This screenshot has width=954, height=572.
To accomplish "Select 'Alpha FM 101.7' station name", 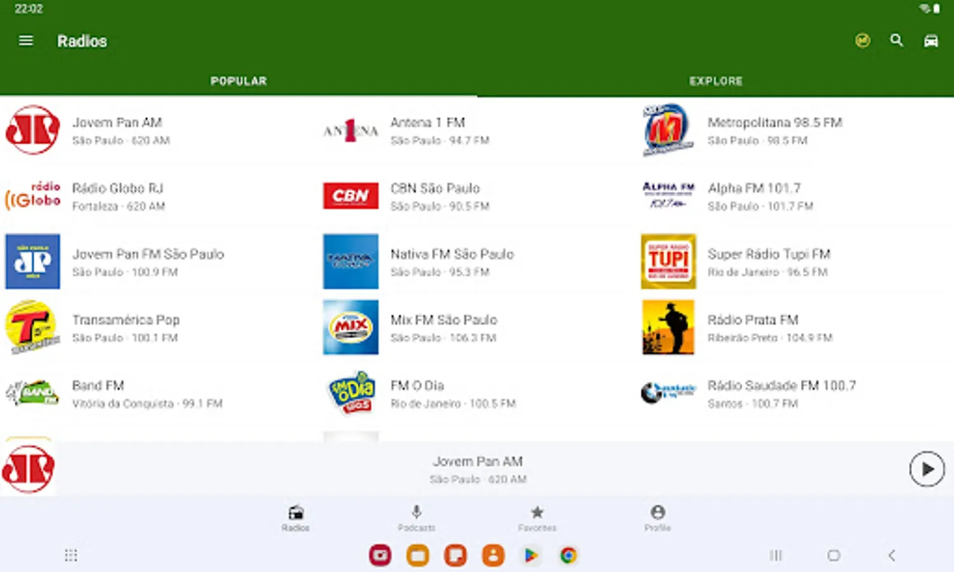I will (754, 188).
